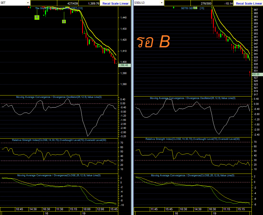
Task: Click the -10.14 value field
Action: click(x=223, y=3)
